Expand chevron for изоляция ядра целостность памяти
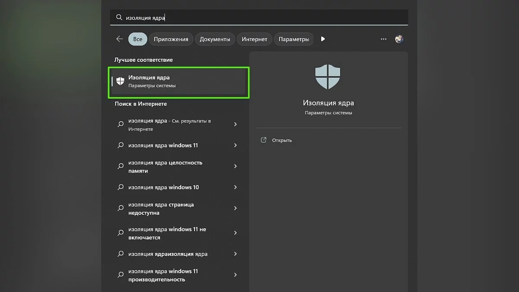The width and height of the screenshot is (519, 292). pyautogui.click(x=235, y=167)
